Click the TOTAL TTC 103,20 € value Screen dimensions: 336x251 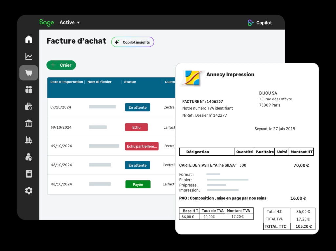click(x=304, y=226)
